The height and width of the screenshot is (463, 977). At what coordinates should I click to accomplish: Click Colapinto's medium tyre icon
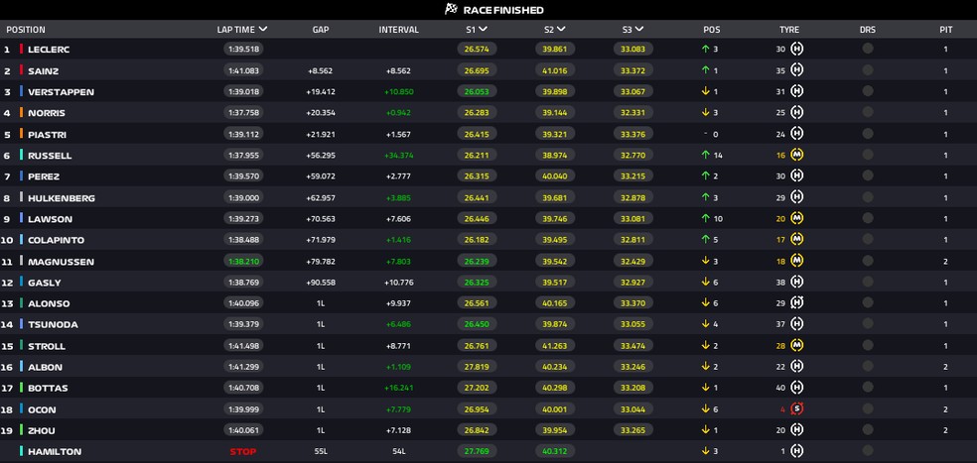coord(796,239)
